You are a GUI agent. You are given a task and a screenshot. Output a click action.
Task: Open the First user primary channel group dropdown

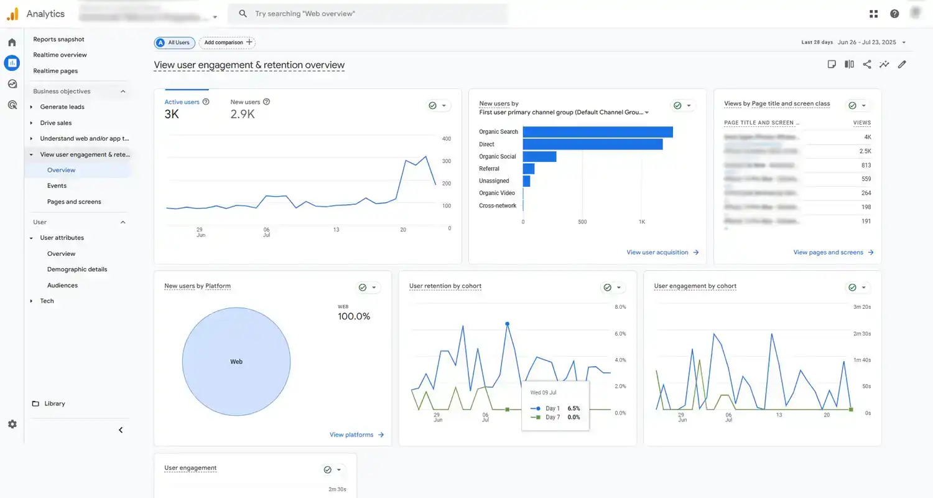645,113
